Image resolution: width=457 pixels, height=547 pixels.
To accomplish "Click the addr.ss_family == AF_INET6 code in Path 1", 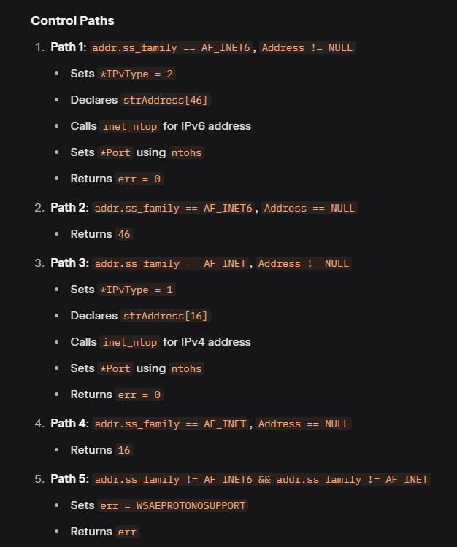I will point(171,47).
